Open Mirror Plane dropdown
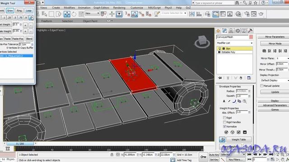Screen dimensions: 289x162 coord(282,58)
